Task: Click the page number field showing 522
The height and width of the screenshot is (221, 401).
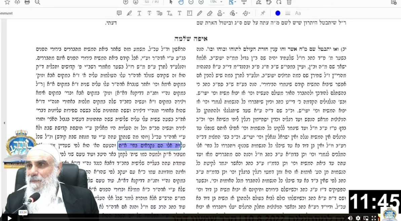Action: pyautogui.click(x=147, y=2)
